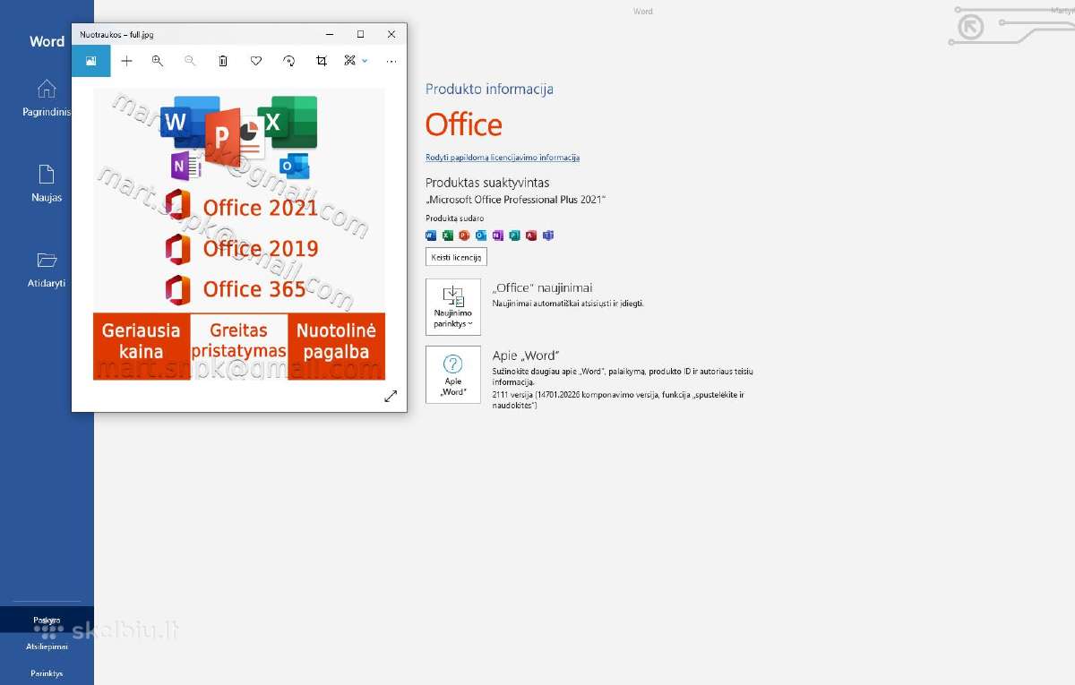Click the Office 2021 advertisement image

239,234
